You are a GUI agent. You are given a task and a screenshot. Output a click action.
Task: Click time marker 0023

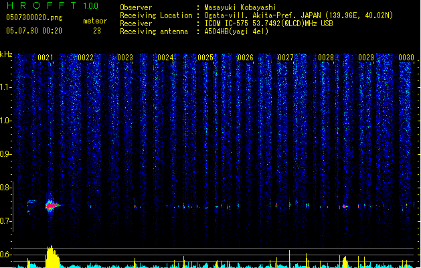point(125,58)
